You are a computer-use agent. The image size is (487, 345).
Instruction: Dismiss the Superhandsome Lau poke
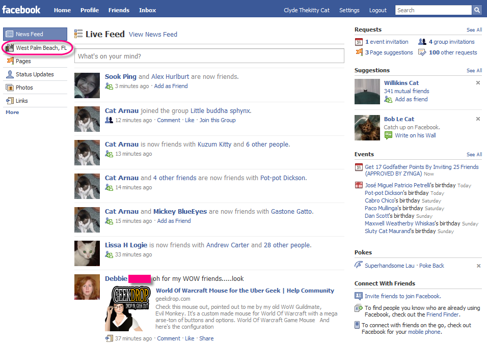479,266
